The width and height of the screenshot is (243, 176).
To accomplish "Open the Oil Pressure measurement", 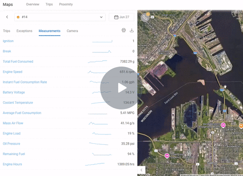I will 12,144.
